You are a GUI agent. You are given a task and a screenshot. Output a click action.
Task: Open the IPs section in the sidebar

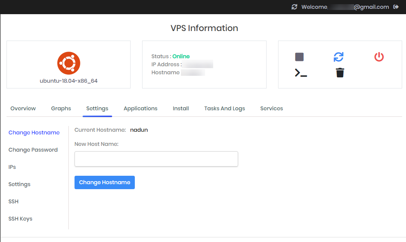coord(12,167)
